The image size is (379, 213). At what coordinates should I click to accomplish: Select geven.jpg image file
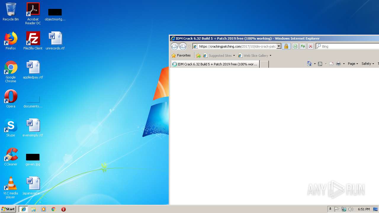coord(33,159)
